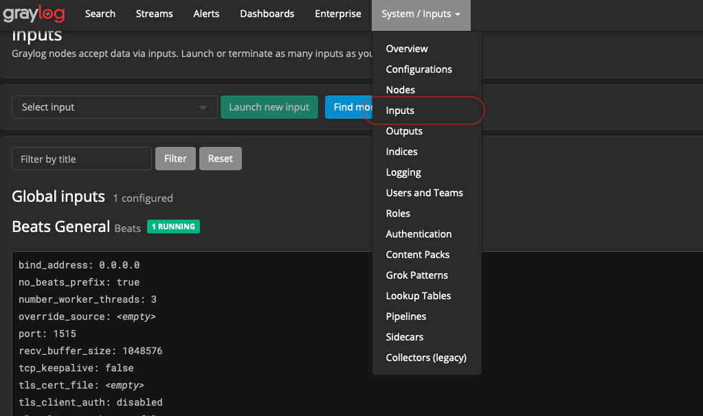This screenshot has width=703, height=416.
Task: Open Configurations from the System menu
Action: 419,69
